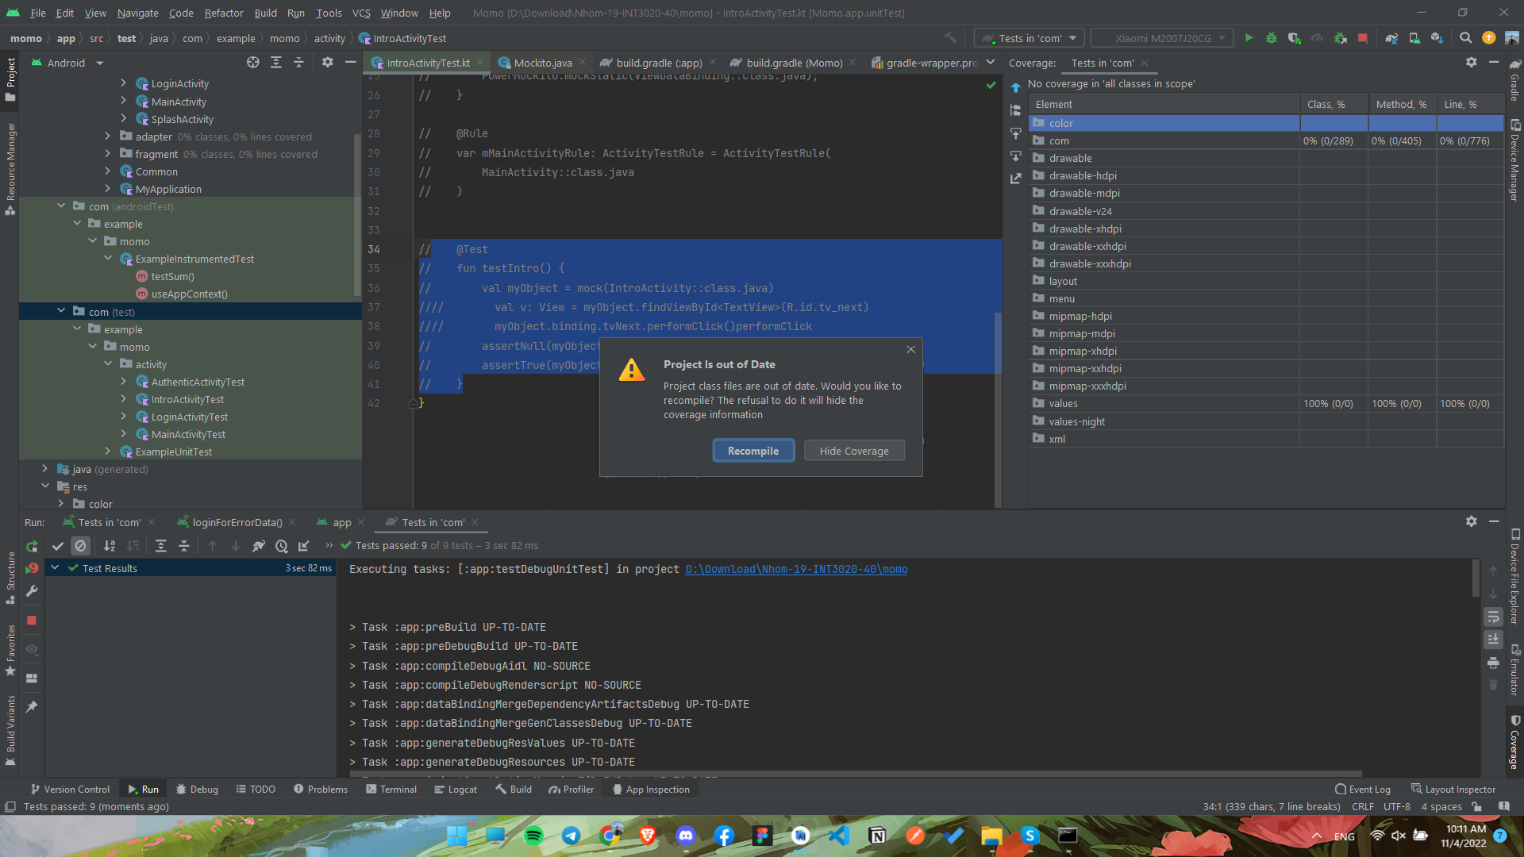Click Sync Project with Gradle Files icon
This screenshot has width=1524, height=857.
1391,38
